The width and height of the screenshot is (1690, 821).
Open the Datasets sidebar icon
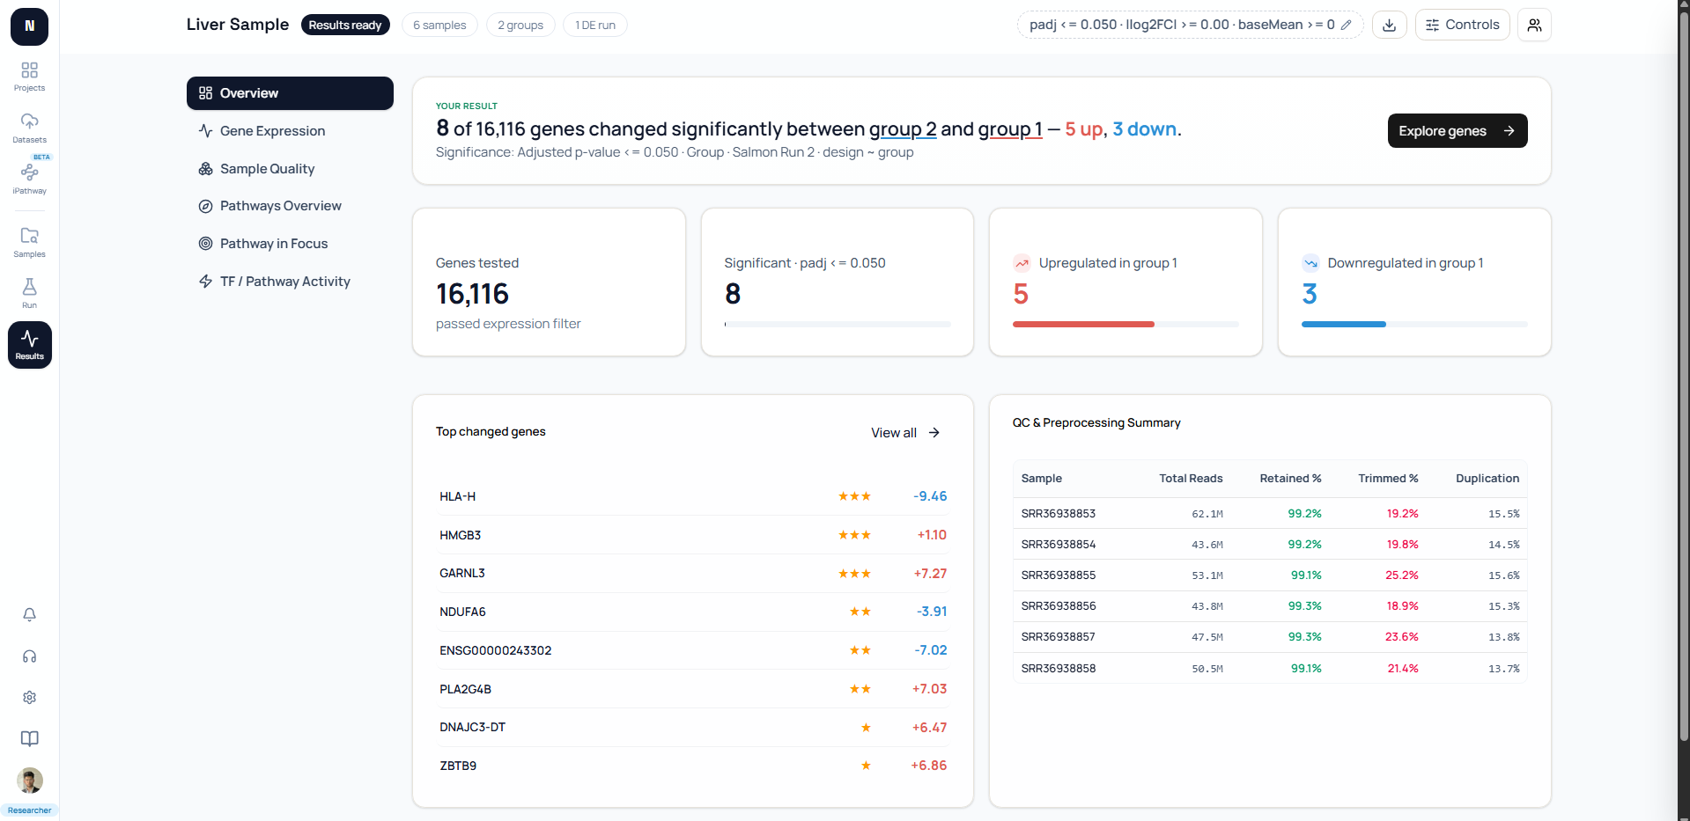tap(29, 128)
